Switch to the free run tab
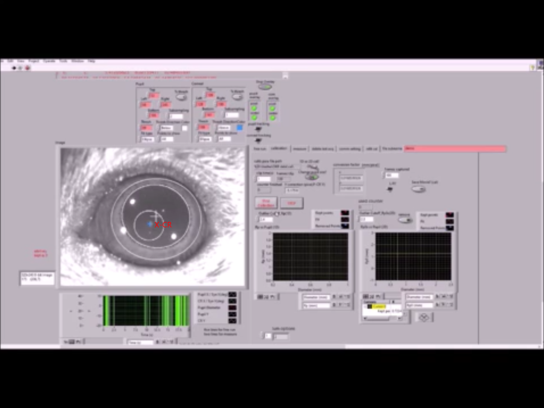This screenshot has width=544, height=408. point(260,148)
